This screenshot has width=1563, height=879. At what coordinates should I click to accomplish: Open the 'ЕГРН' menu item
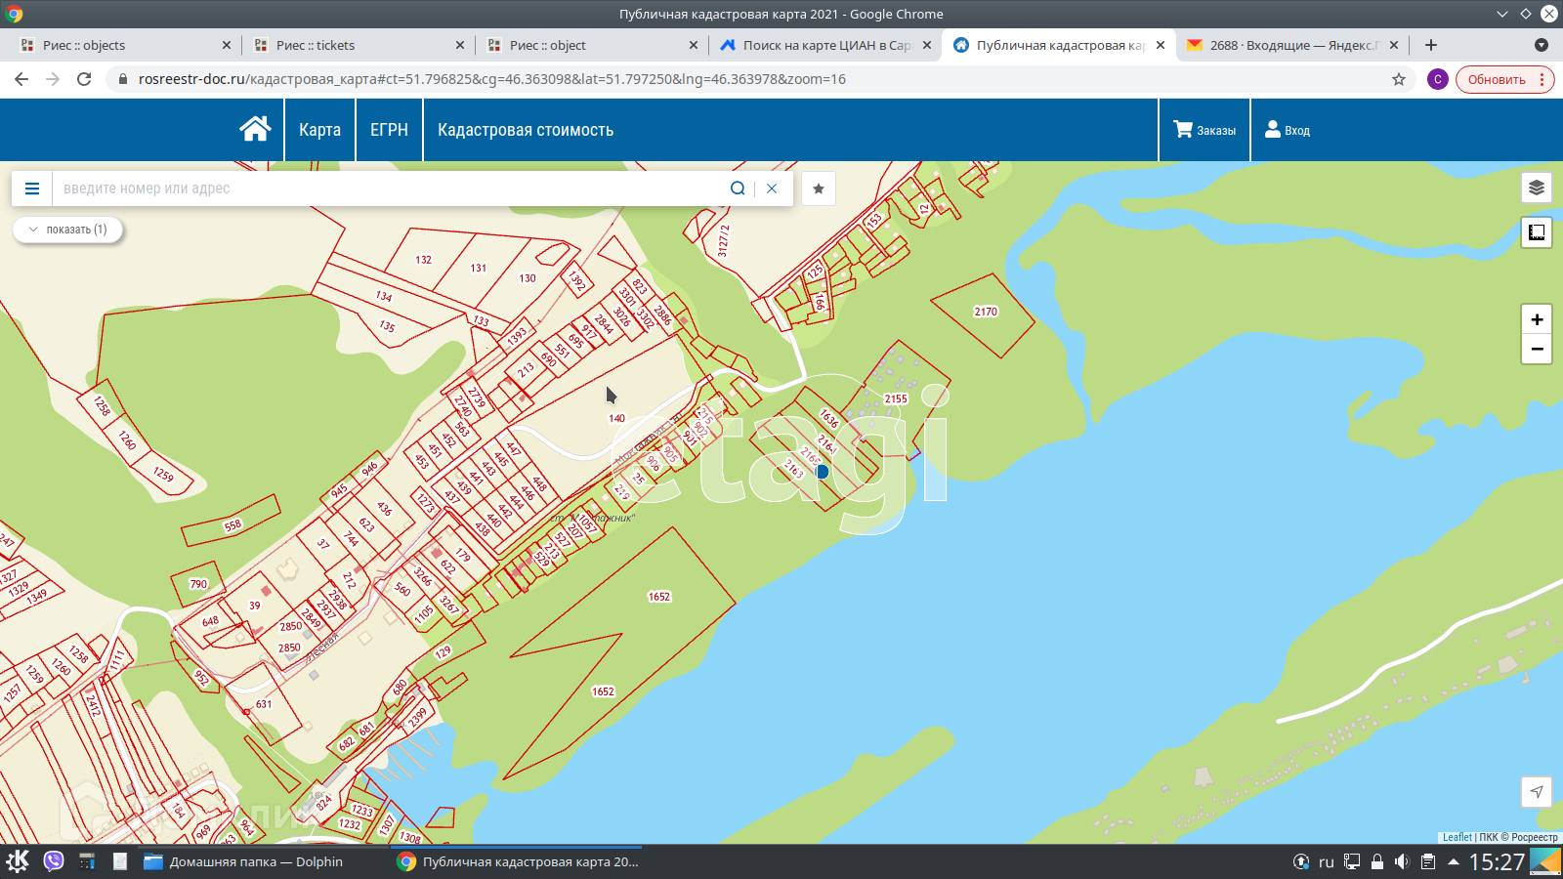click(389, 130)
